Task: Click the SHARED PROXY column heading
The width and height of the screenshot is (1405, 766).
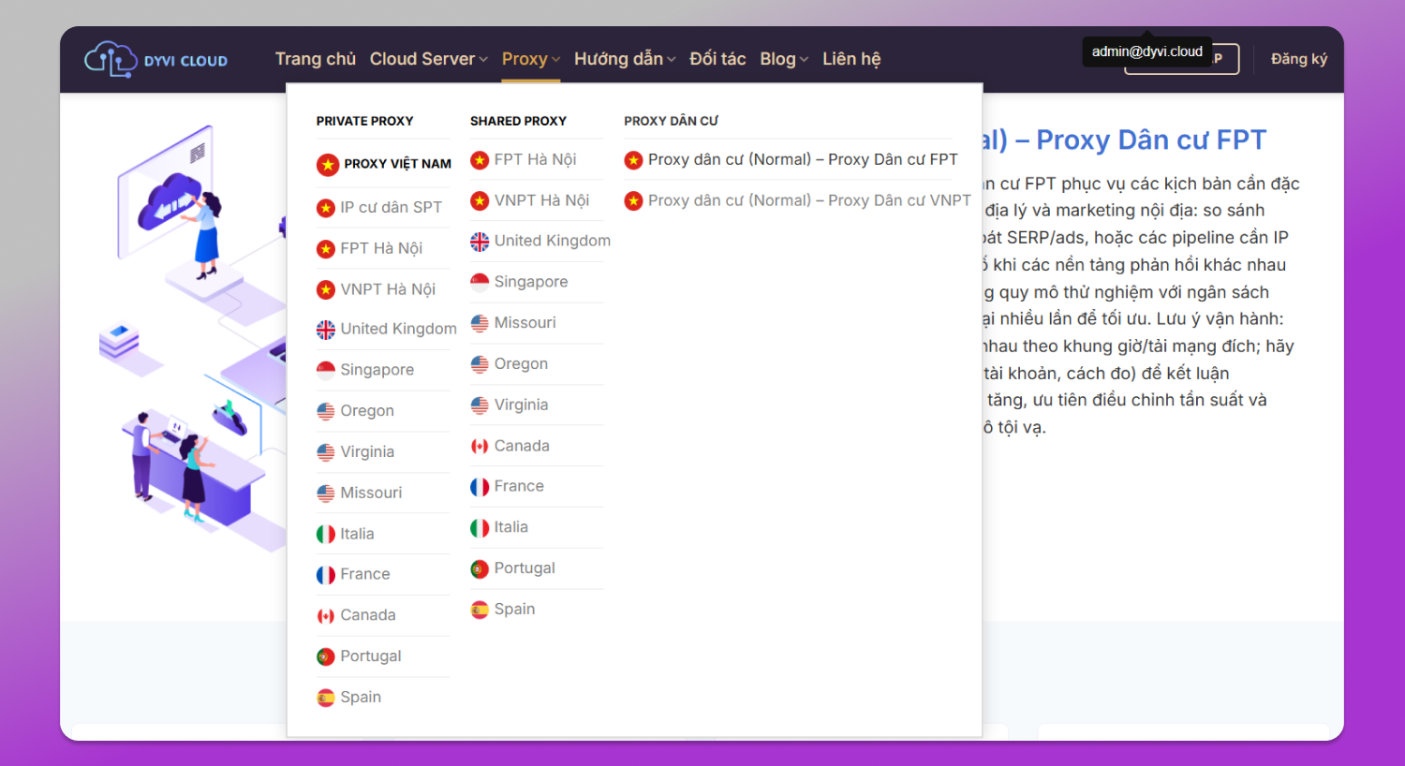Action: coord(518,121)
